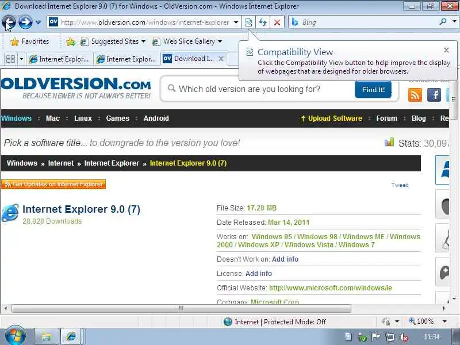Open the Forum link
The image size is (460, 345).
pyautogui.click(x=386, y=118)
